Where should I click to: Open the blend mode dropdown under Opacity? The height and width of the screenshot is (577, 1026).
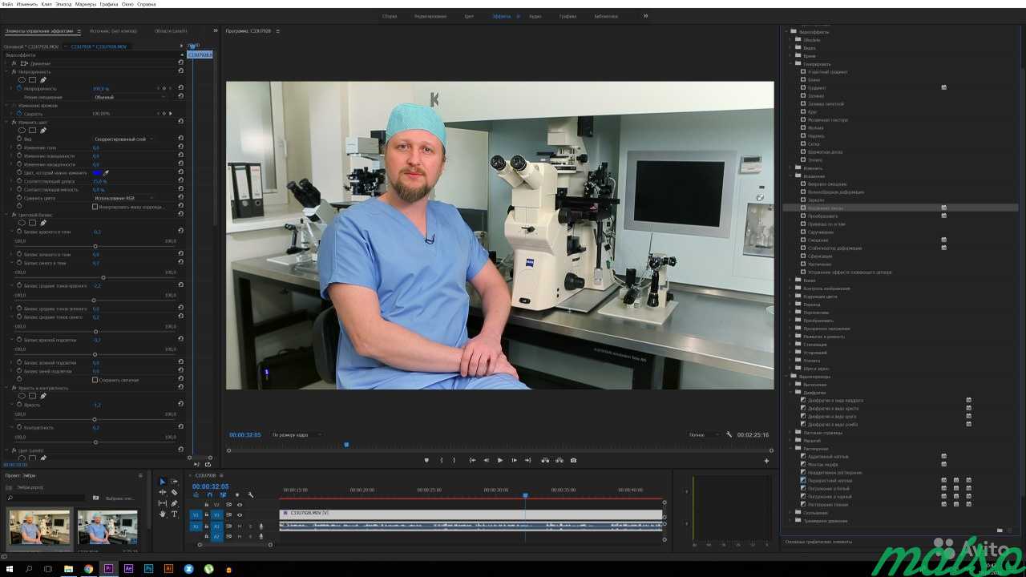click(x=130, y=97)
